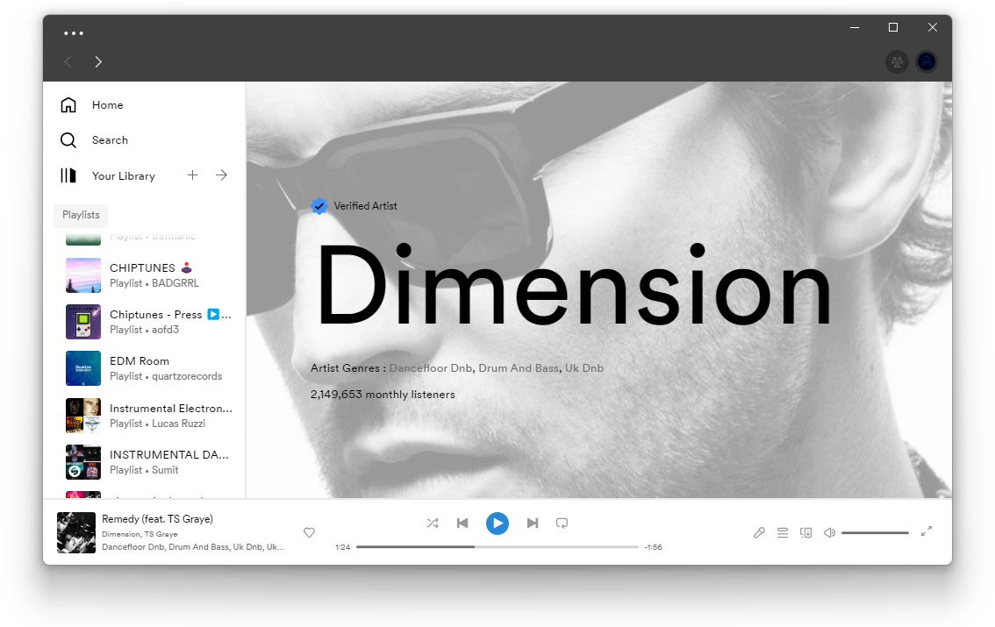The width and height of the screenshot is (995, 627).
Task: Open artist TS Graye in now playing
Action: (161, 534)
